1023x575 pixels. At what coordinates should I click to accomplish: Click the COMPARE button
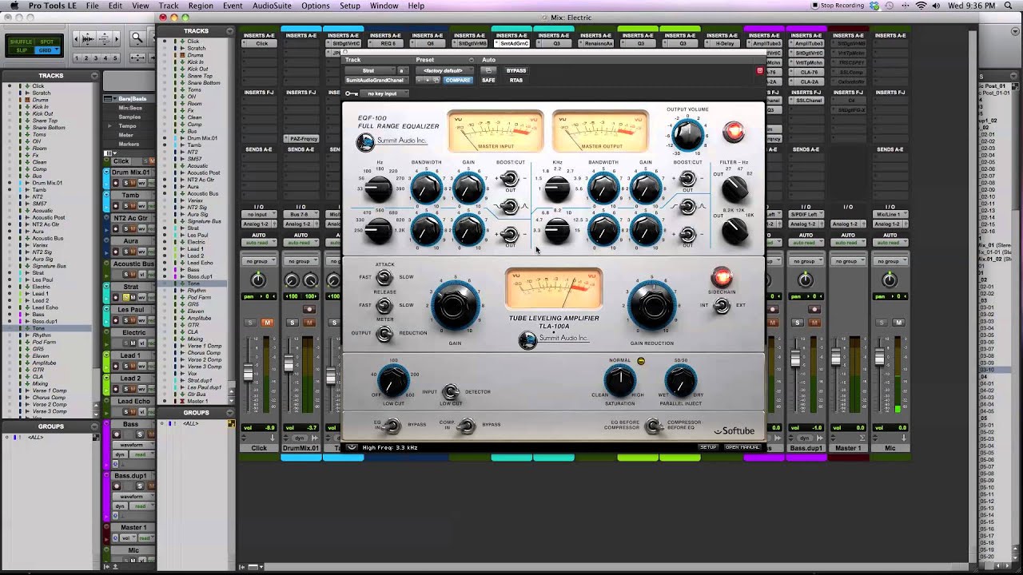pos(458,80)
